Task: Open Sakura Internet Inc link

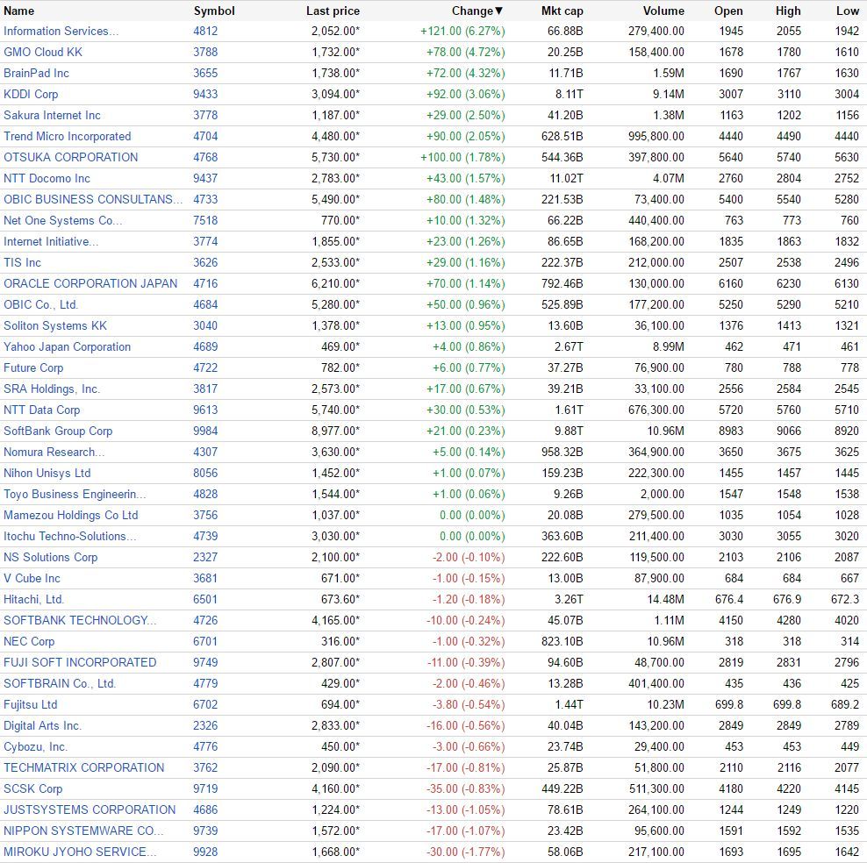Action: point(52,116)
